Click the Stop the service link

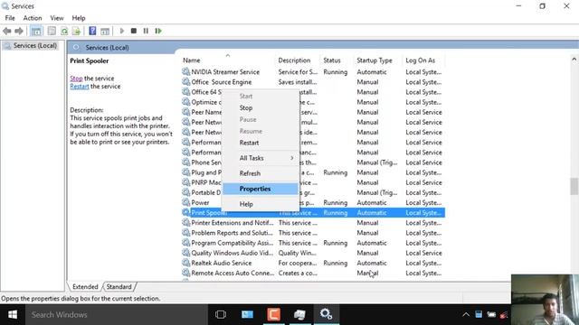coord(76,79)
